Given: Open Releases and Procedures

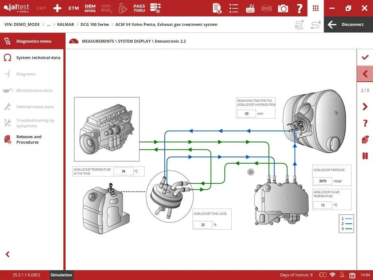Looking at the screenshot, I should pos(29,140).
